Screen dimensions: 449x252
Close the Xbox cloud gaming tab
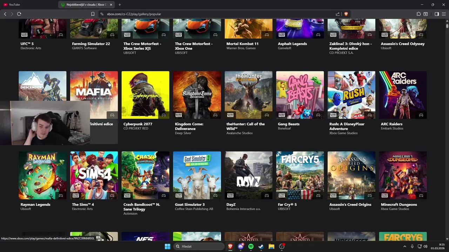click(111, 5)
